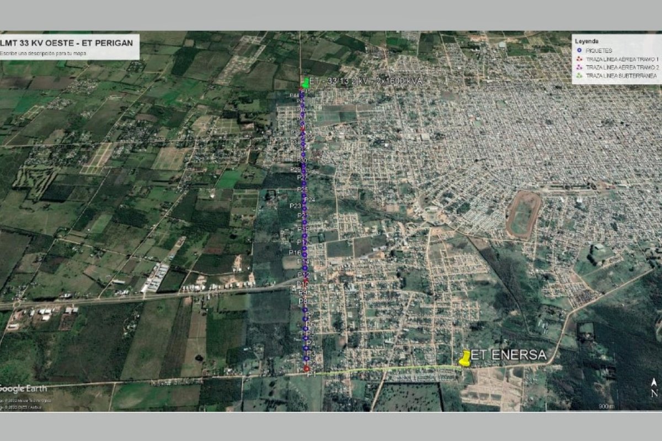Select the P16 picket label
This screenshot has width=662, height=441.
point(294,252)
